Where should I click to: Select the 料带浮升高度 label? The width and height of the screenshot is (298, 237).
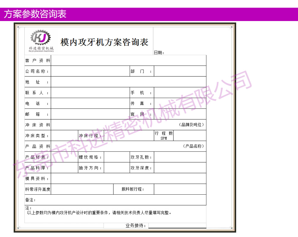click(38, 189)
